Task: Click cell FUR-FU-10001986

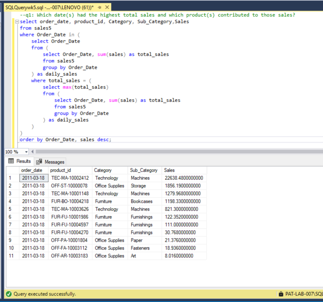Action: [70, 217]
